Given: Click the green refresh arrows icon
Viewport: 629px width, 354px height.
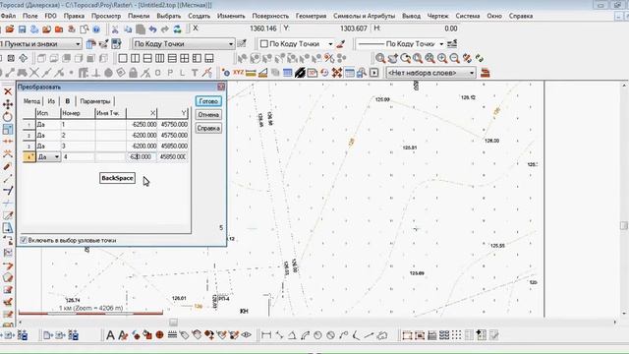Looking at the screenshot, I should click(x=177, y=29).
